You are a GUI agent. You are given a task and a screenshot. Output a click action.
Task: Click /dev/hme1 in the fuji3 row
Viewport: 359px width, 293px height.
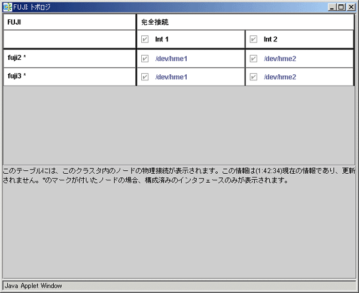(171, 77)
